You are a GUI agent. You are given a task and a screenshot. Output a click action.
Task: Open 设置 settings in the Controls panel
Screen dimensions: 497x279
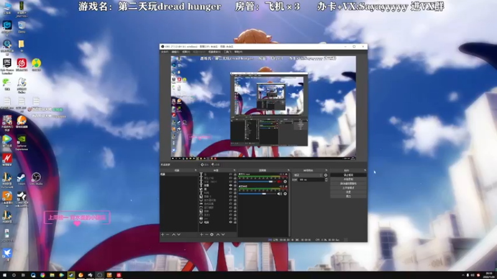pyautogui.click(x=348, y=192)
